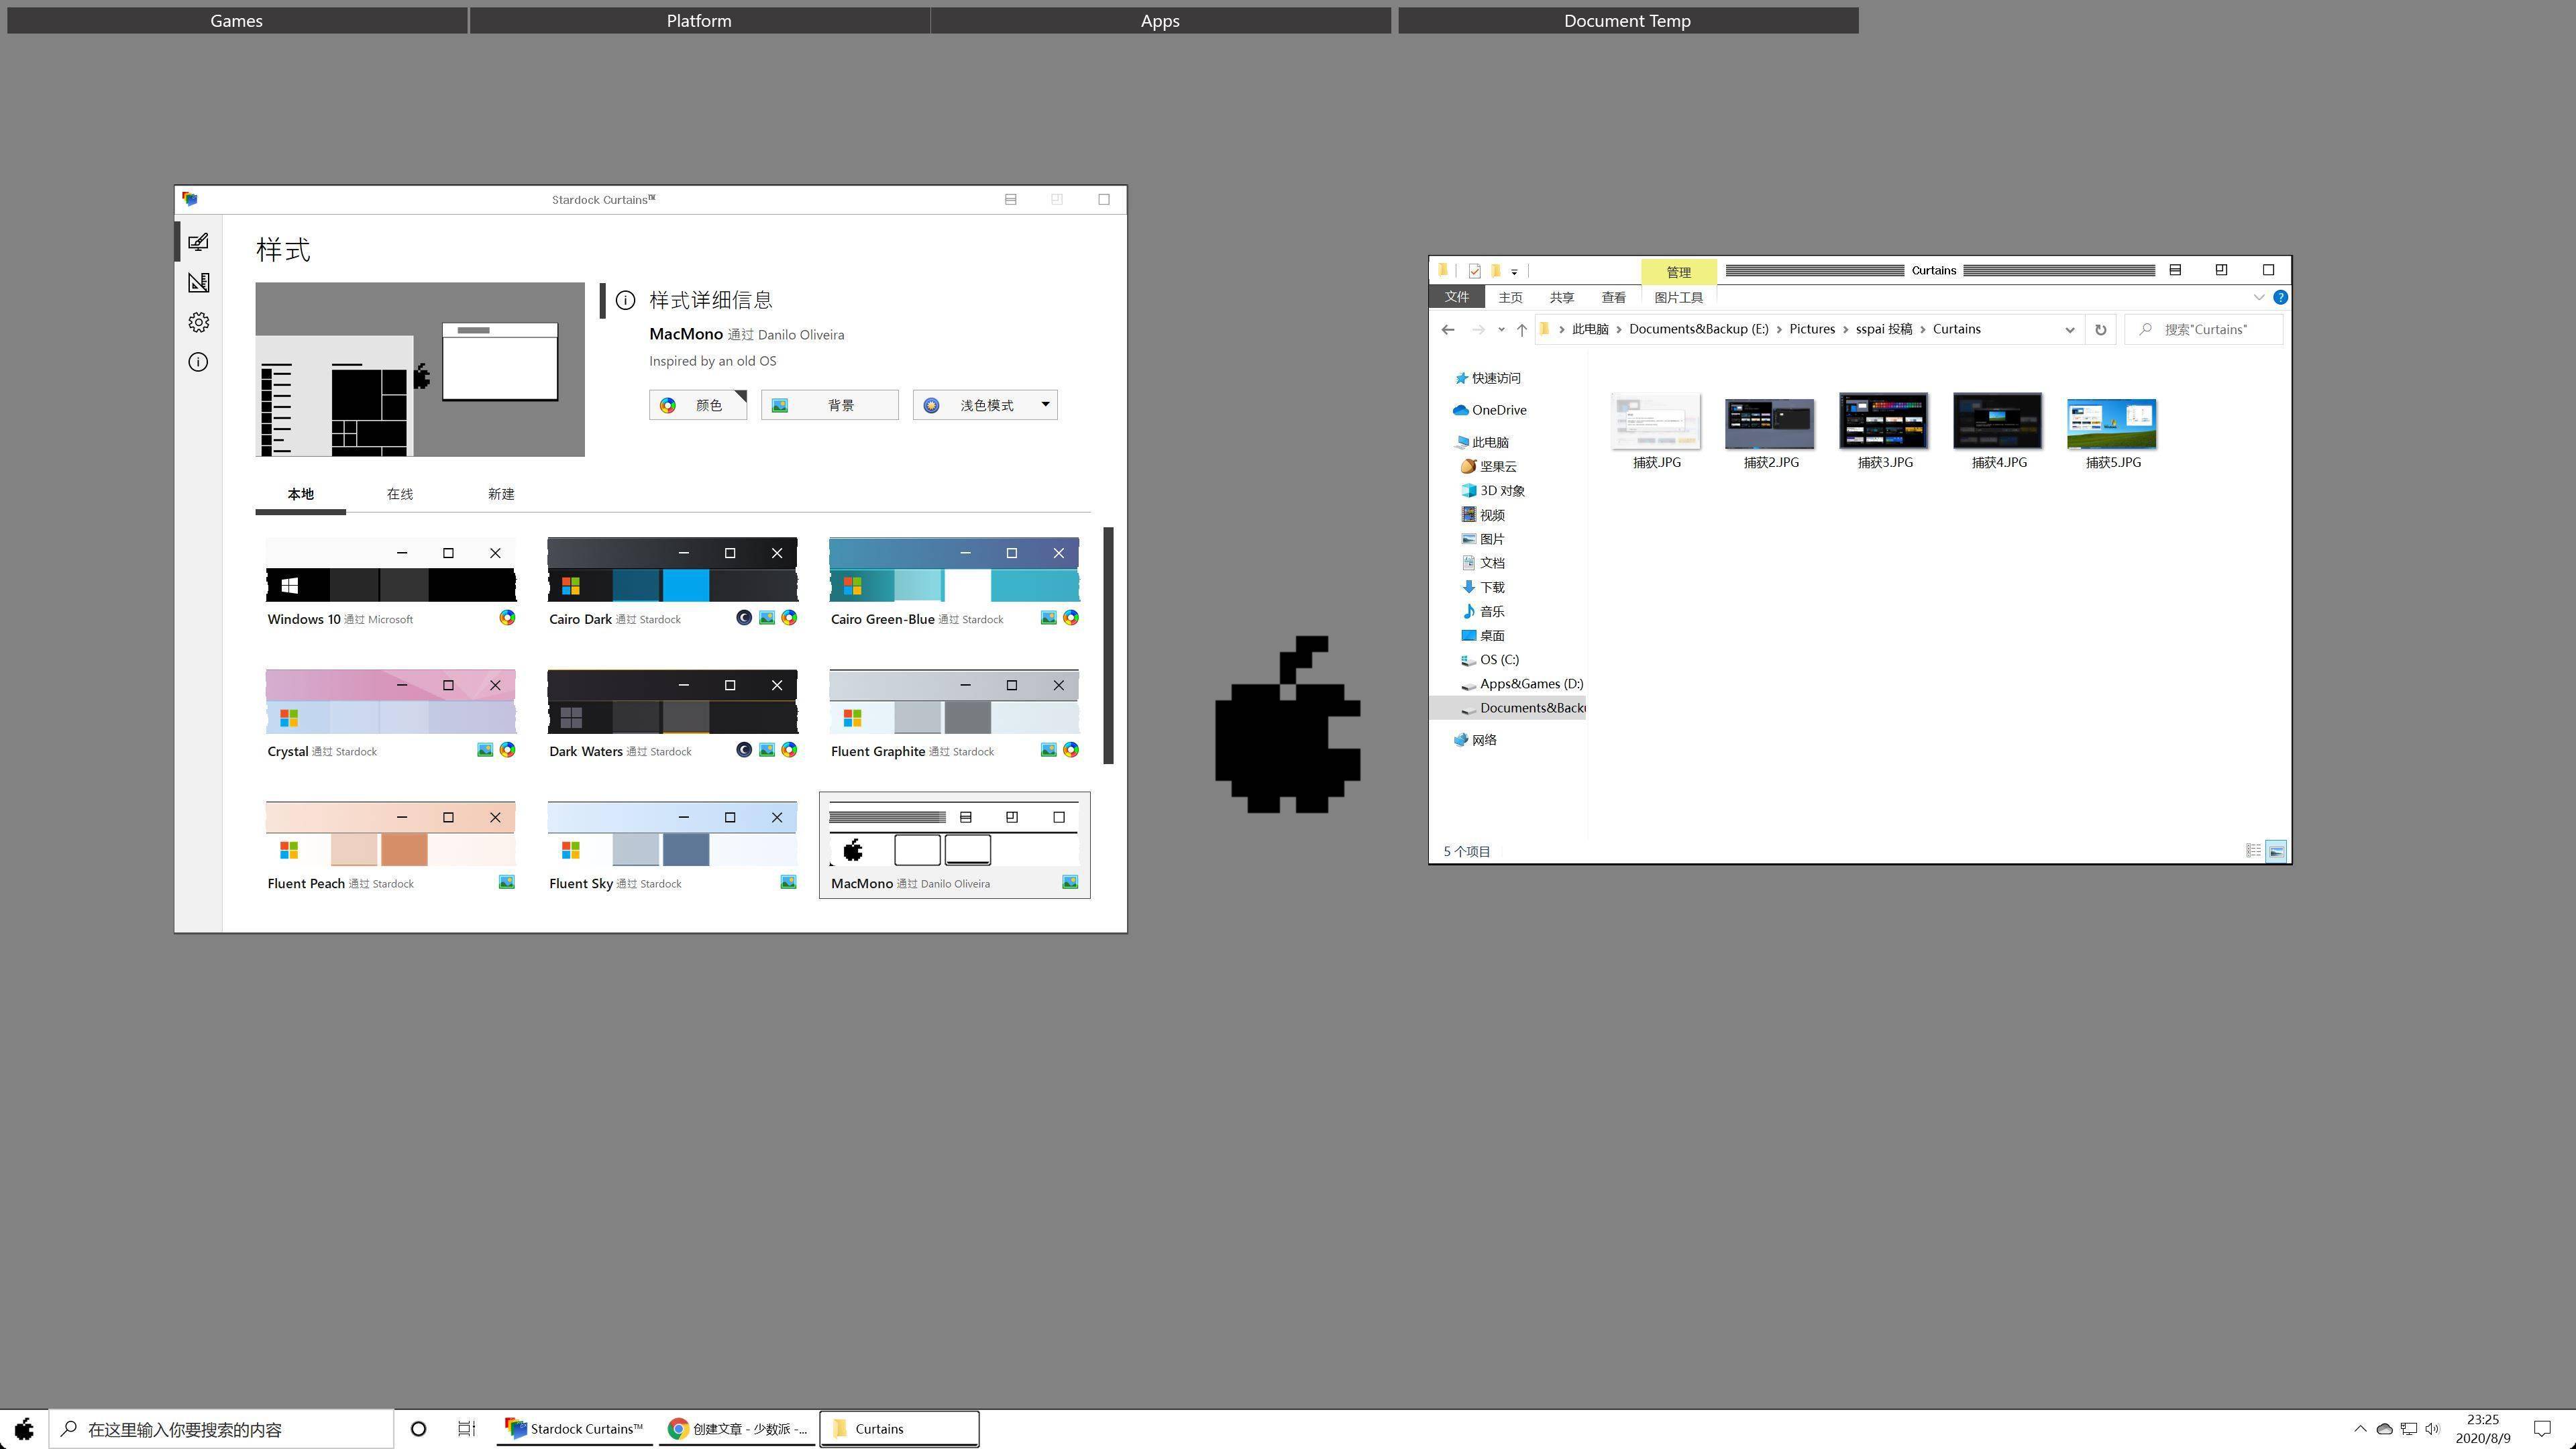Click the scrollbar of the styles list
2576x1449 pixels.
(x=1108, y=646)
